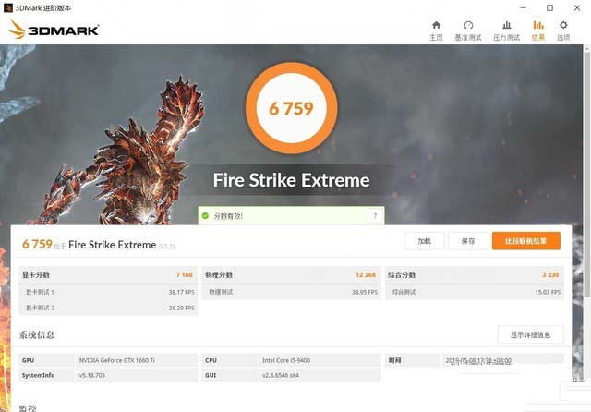Click the show detailed info (显示详细信息) button
Screen dimensions: 591x412
(x=531, y=334)
